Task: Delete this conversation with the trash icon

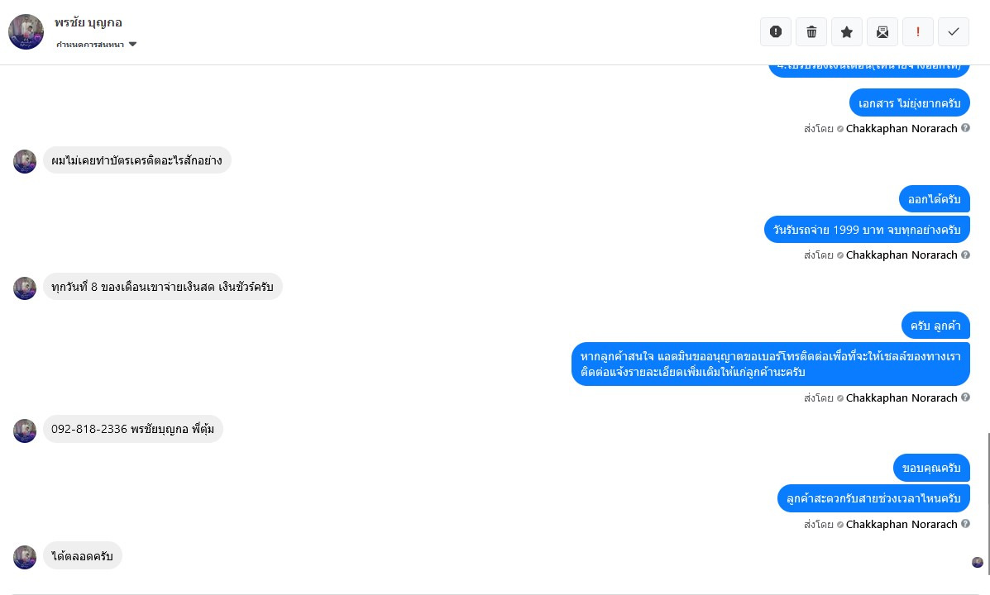Action: pyautogui.click(x=811, y=31)
